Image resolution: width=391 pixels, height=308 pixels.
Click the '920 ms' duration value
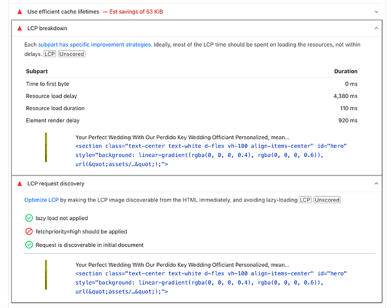(x=348, y=121)
